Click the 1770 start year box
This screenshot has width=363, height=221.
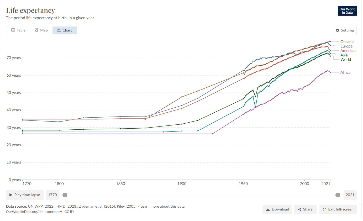pyautogui.click(x=52, y=195)
